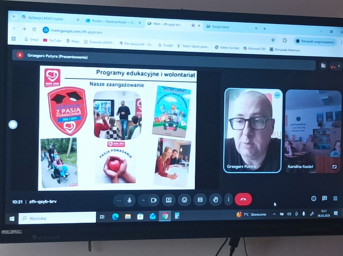This screenshot has height=256, width=343.
Task: Open the emoji reactions button
Action: 185,200
